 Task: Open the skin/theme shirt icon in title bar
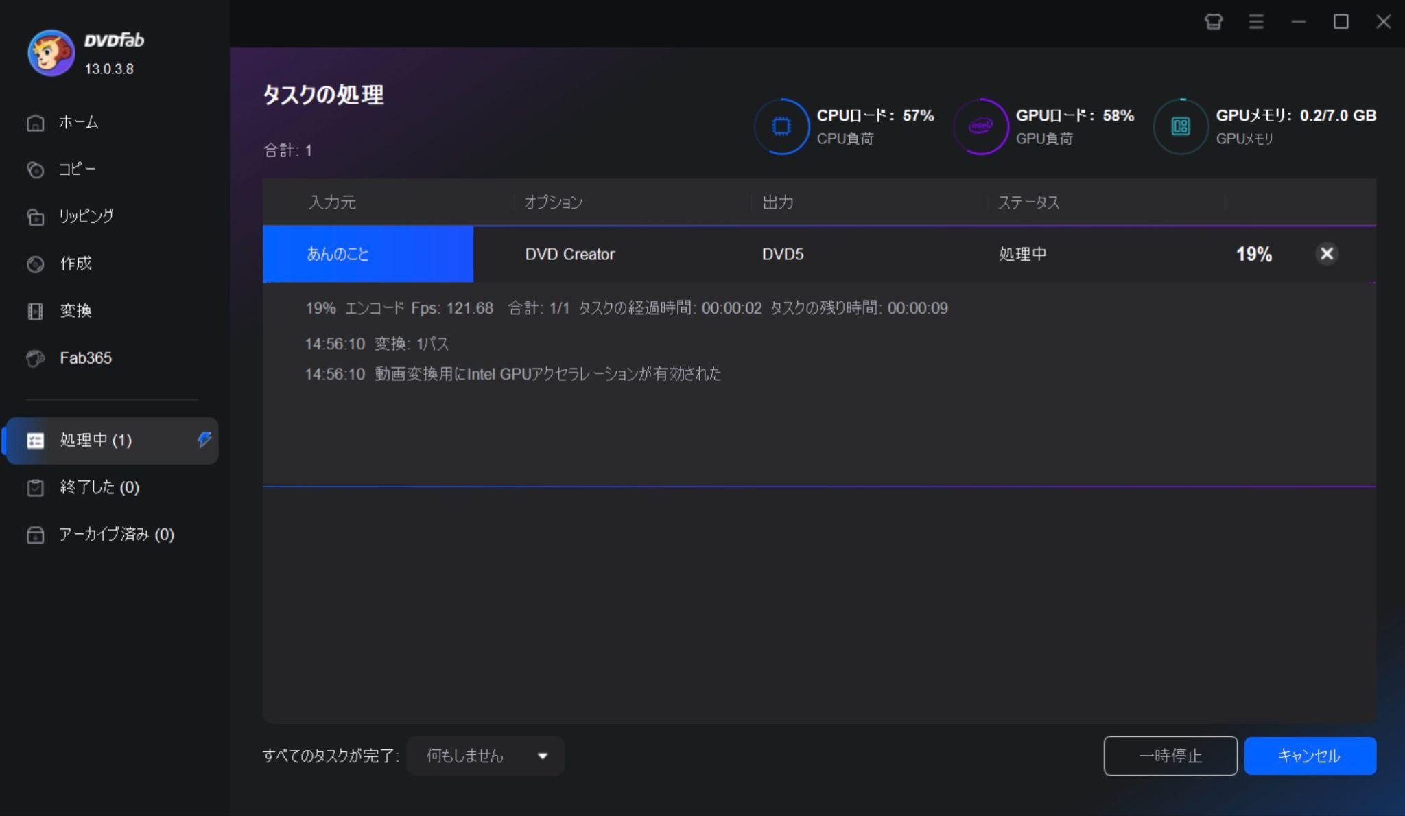[x=1214, y=22]
